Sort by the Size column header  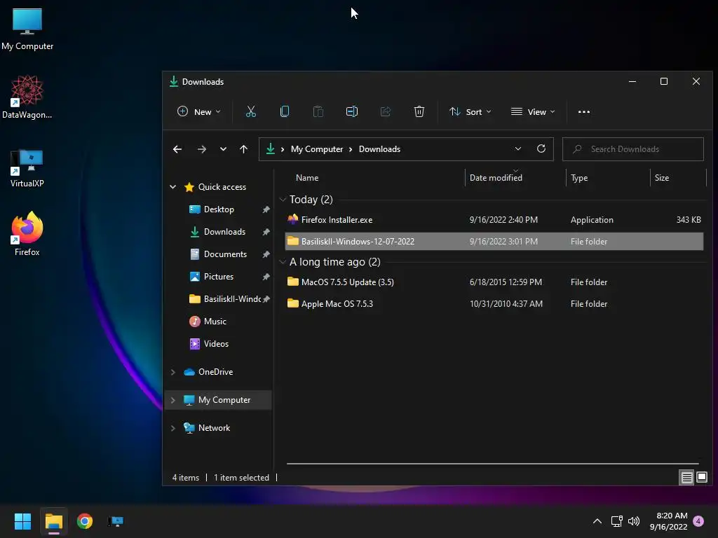[x=662, y=178]
